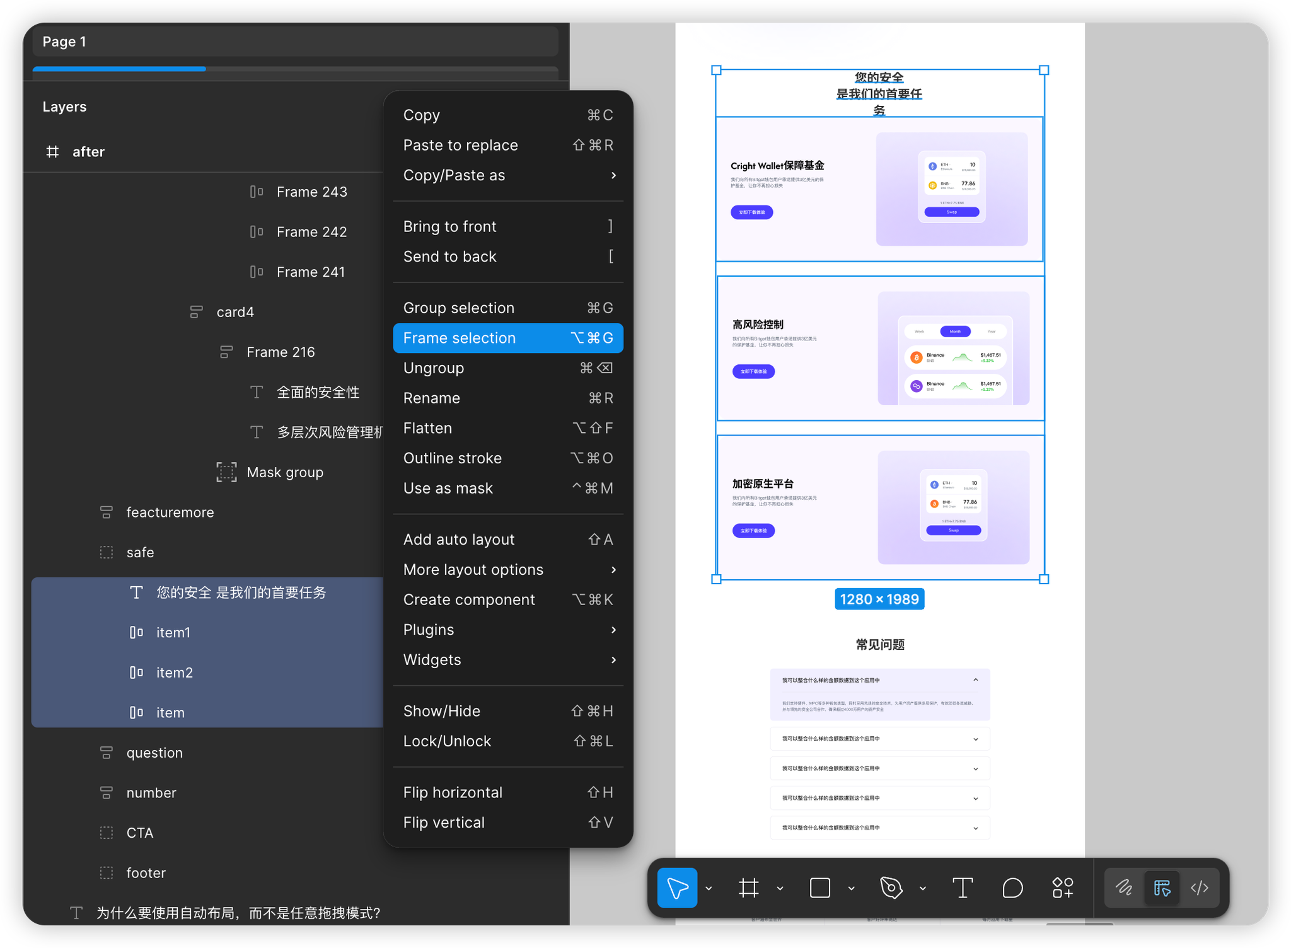This screenshot has width=1291, height=948.
Task: Select the Text tool
Action: coord(962,887)
